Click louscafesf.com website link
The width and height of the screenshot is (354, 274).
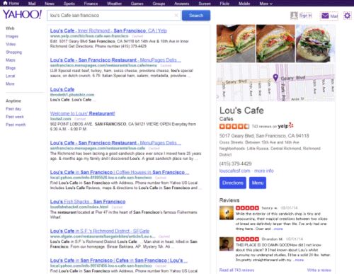tap(234, 171)
